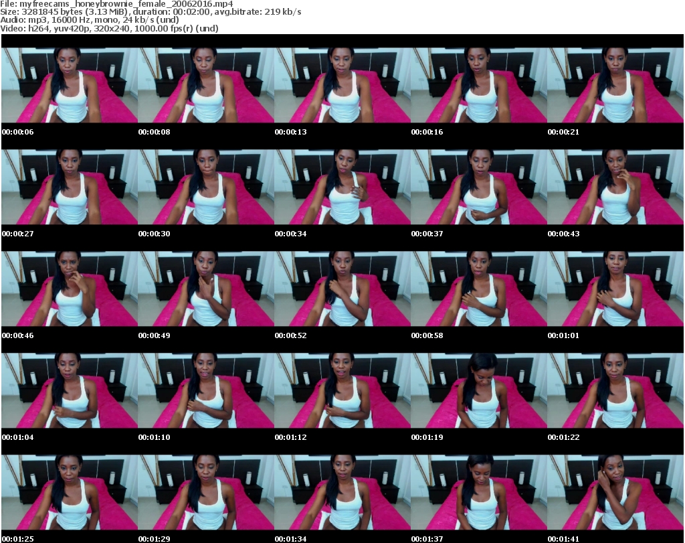The image size is (685, 543).
Task: View the frame at 00:01:37
Action: tap(479, 492)
